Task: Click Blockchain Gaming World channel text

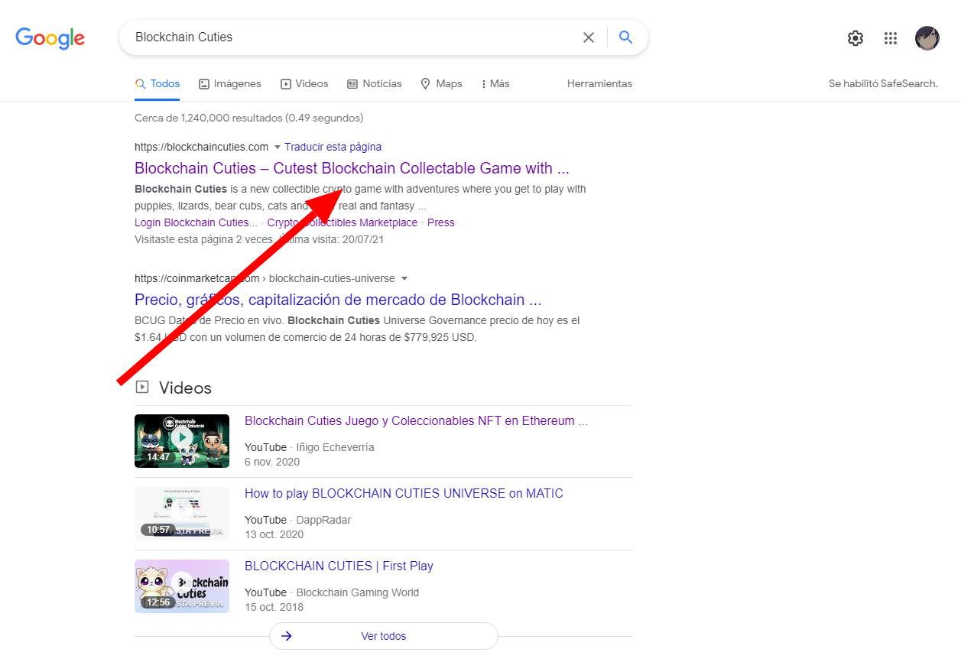Action: coord(357,592)
